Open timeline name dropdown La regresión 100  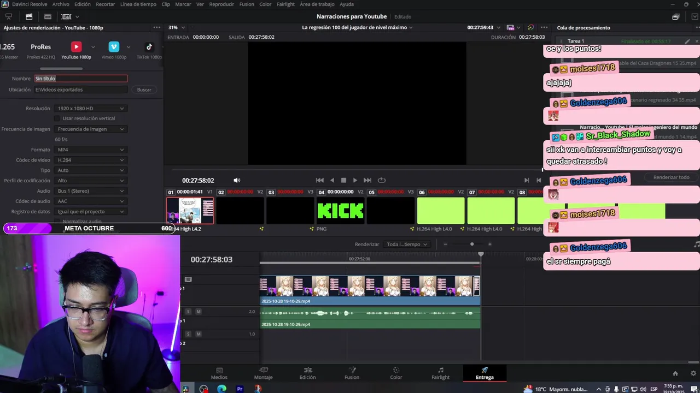click(x=357, y=27)
